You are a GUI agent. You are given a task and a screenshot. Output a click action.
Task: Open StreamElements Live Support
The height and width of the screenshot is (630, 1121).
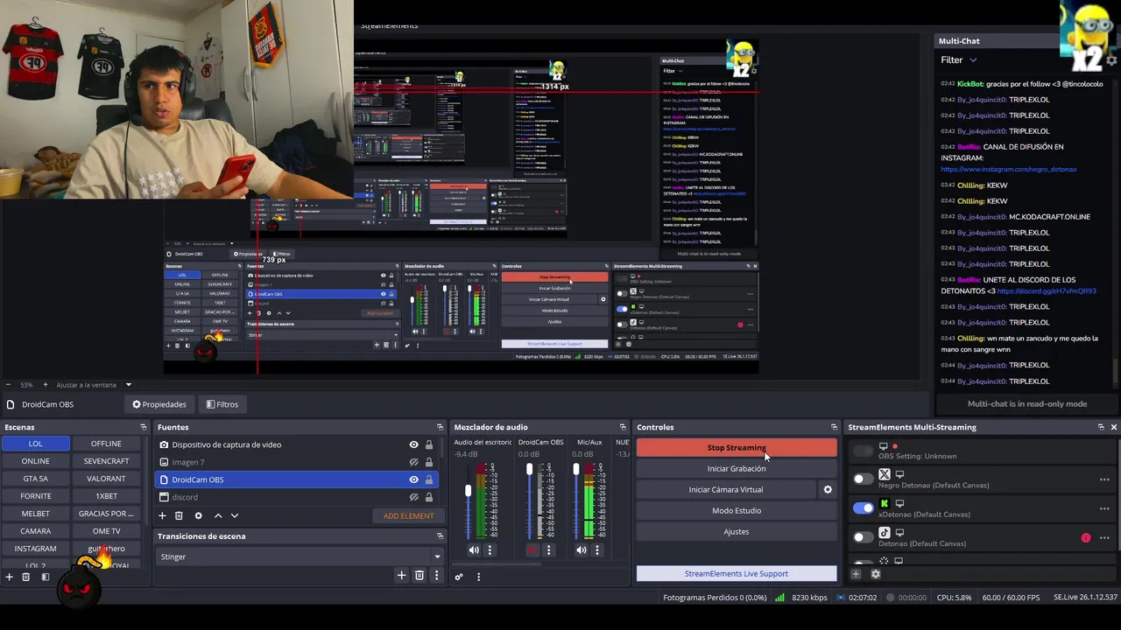click(737, 574)
